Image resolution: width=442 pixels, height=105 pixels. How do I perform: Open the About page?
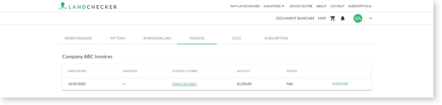pyautogui.click(x=321, y=6)
